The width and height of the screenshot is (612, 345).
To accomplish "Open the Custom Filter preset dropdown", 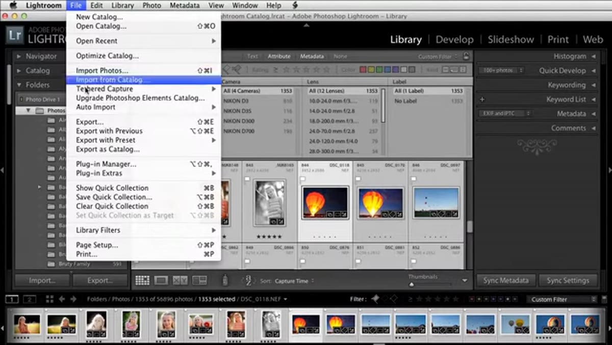I will (x=561, y=299).
